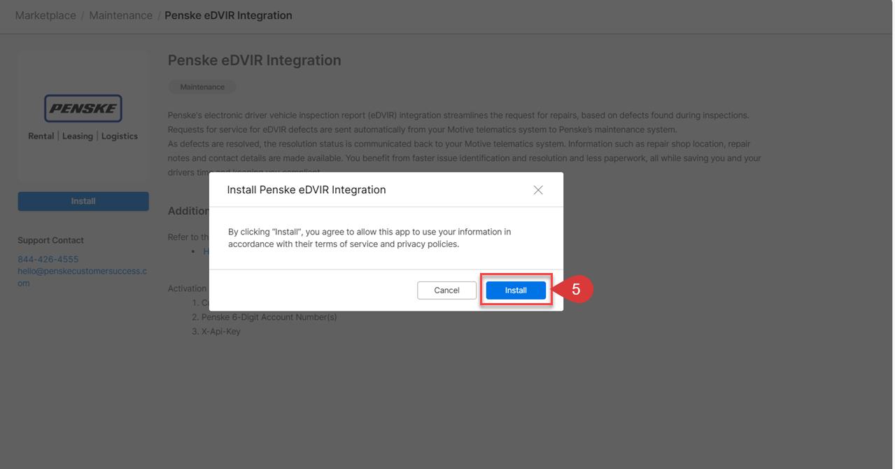Image resolution: width=895 pixels, height=469 pixels.
Task: Close the install dialog with the X icon
Action: [538, 190]
